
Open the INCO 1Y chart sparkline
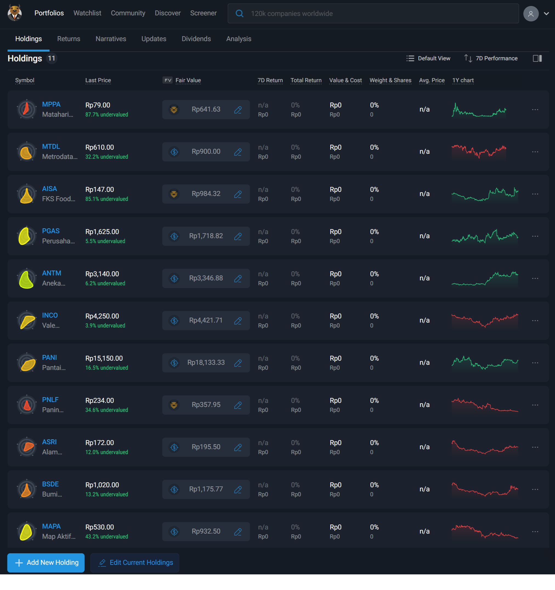[x=485, y=321]
